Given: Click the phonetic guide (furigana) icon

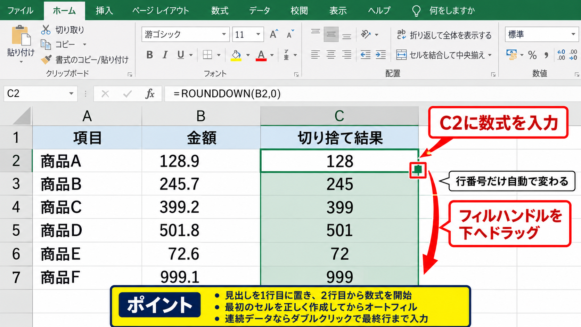Looking at the screenshot, I should pos(286,55).
